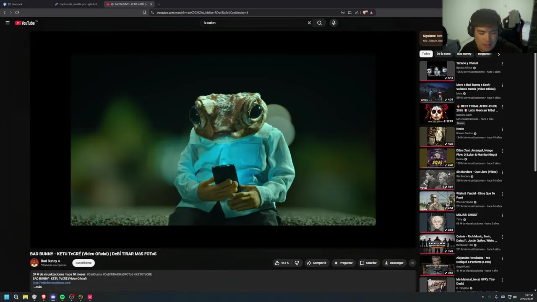Viewport: 537px width, 302px height.
Task: Go to the YouTube home logo
Action: 25,23
